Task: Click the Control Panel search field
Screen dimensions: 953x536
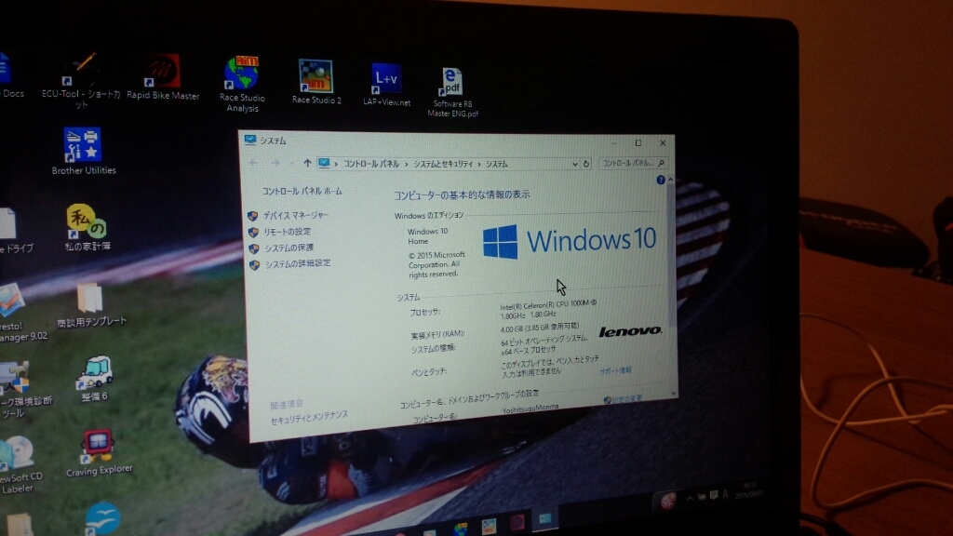Action: coord(633,163)
